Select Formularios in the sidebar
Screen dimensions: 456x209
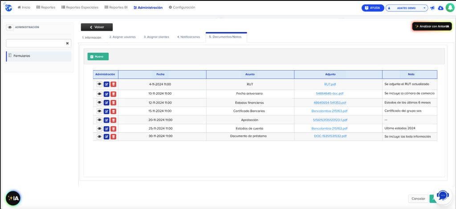[x=39, y=56]
